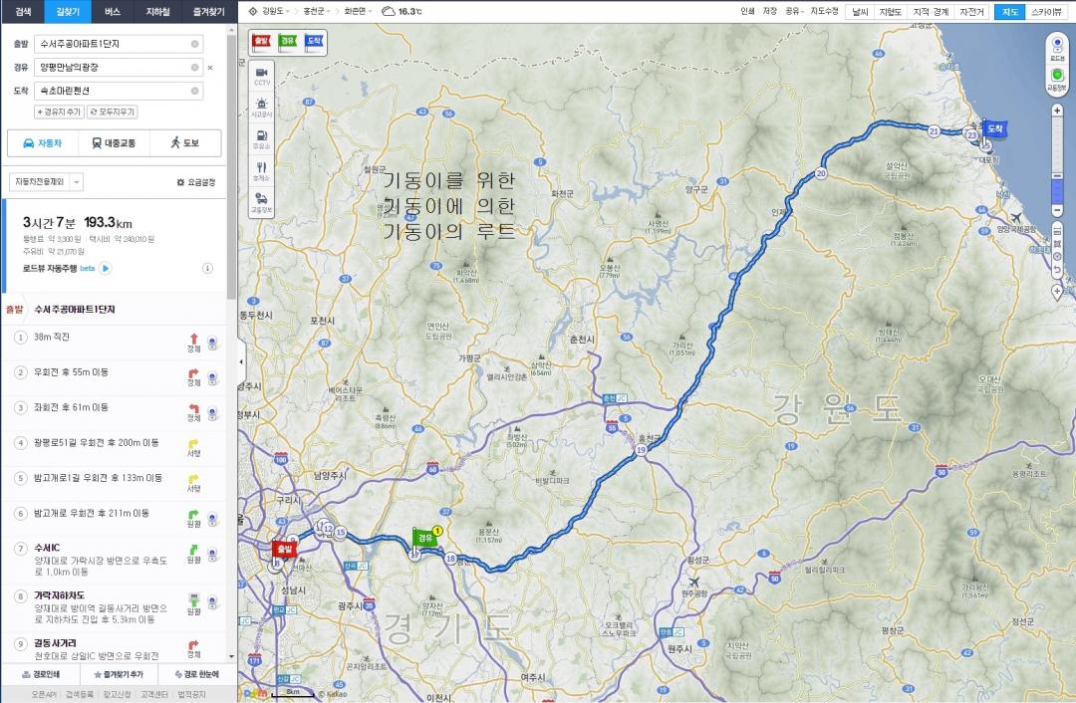Remove the 경유 waypoint row
Screen dimensions: 1076x703
click(x=209, y=68)
